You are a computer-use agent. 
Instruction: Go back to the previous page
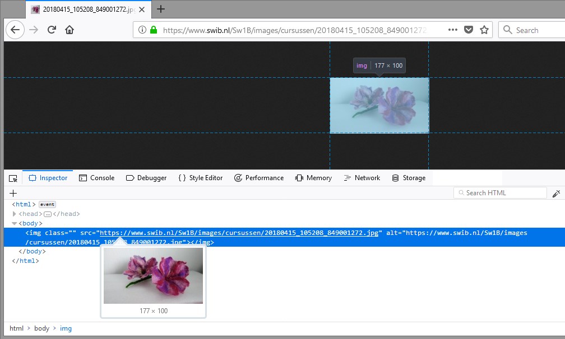15,30
